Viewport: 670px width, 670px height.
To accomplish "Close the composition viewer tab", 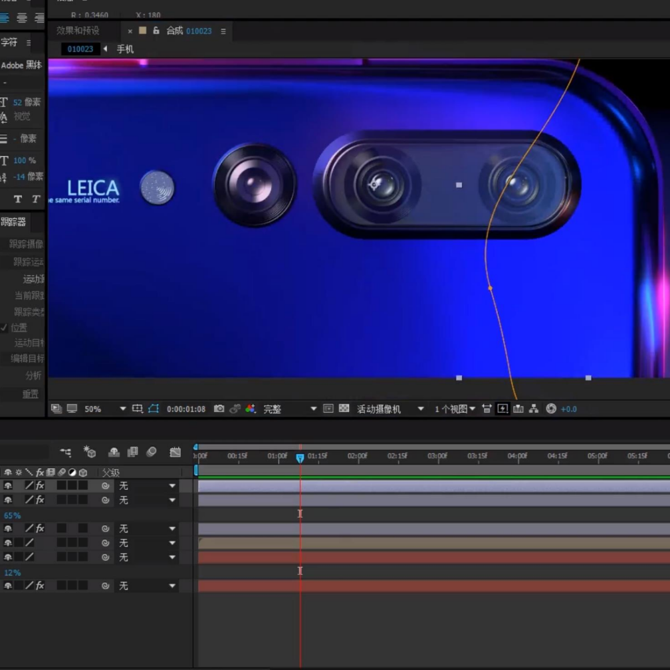I will 130,31.
